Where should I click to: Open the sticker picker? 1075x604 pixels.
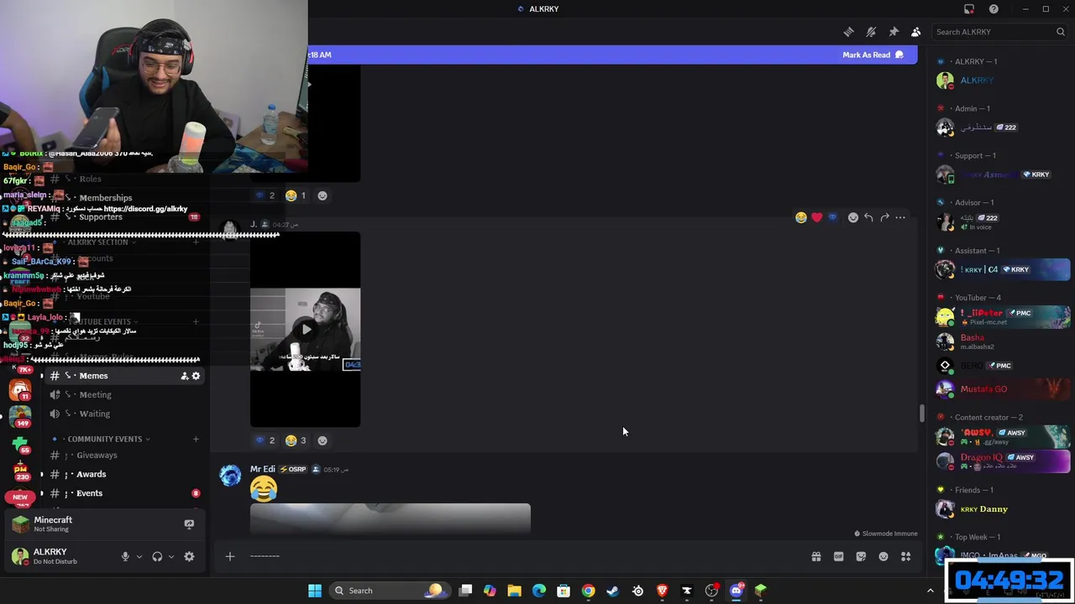click(861, 556)
